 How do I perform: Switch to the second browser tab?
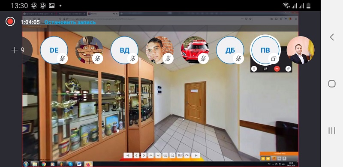(x=70, y=14)
